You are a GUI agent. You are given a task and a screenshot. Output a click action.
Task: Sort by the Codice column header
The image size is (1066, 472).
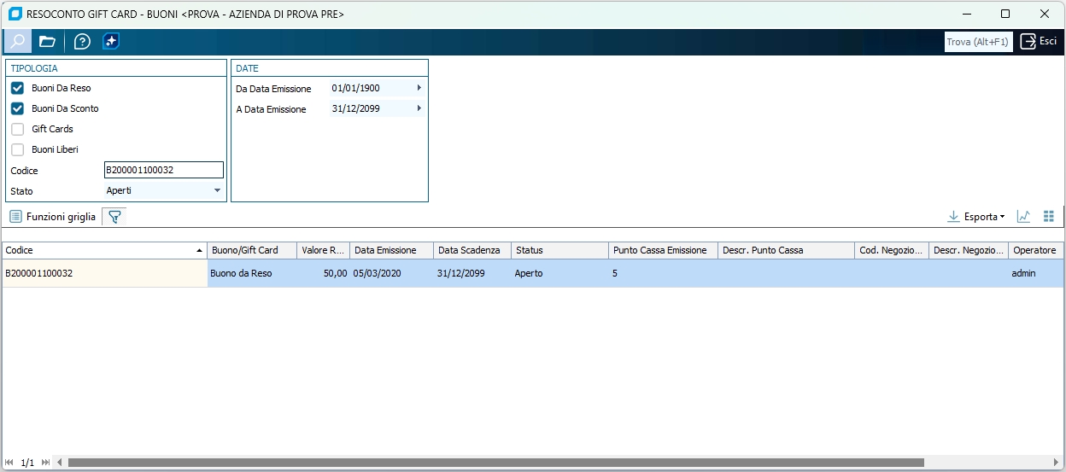[x=104, y=250]
